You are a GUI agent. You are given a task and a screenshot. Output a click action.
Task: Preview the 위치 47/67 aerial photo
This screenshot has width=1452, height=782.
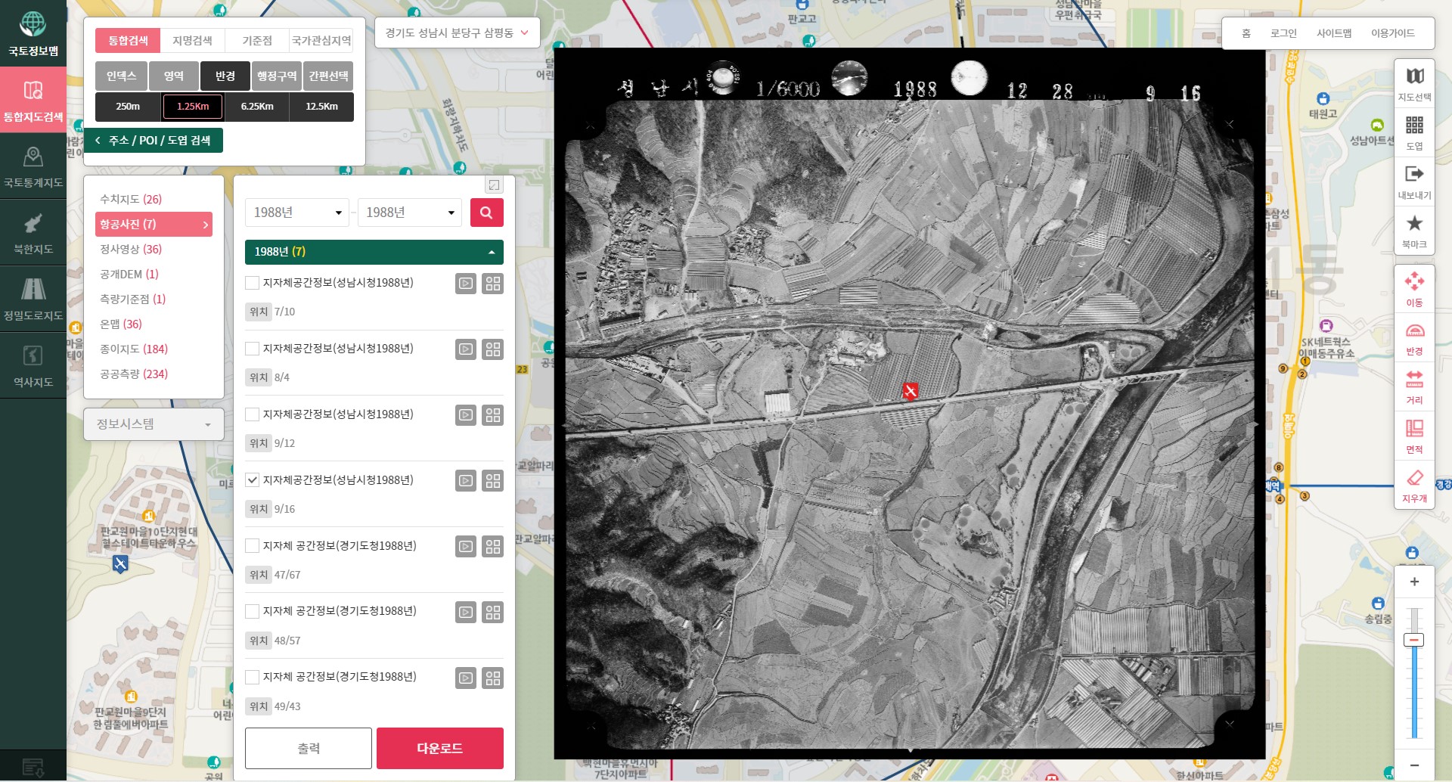[x=466, y=547]
